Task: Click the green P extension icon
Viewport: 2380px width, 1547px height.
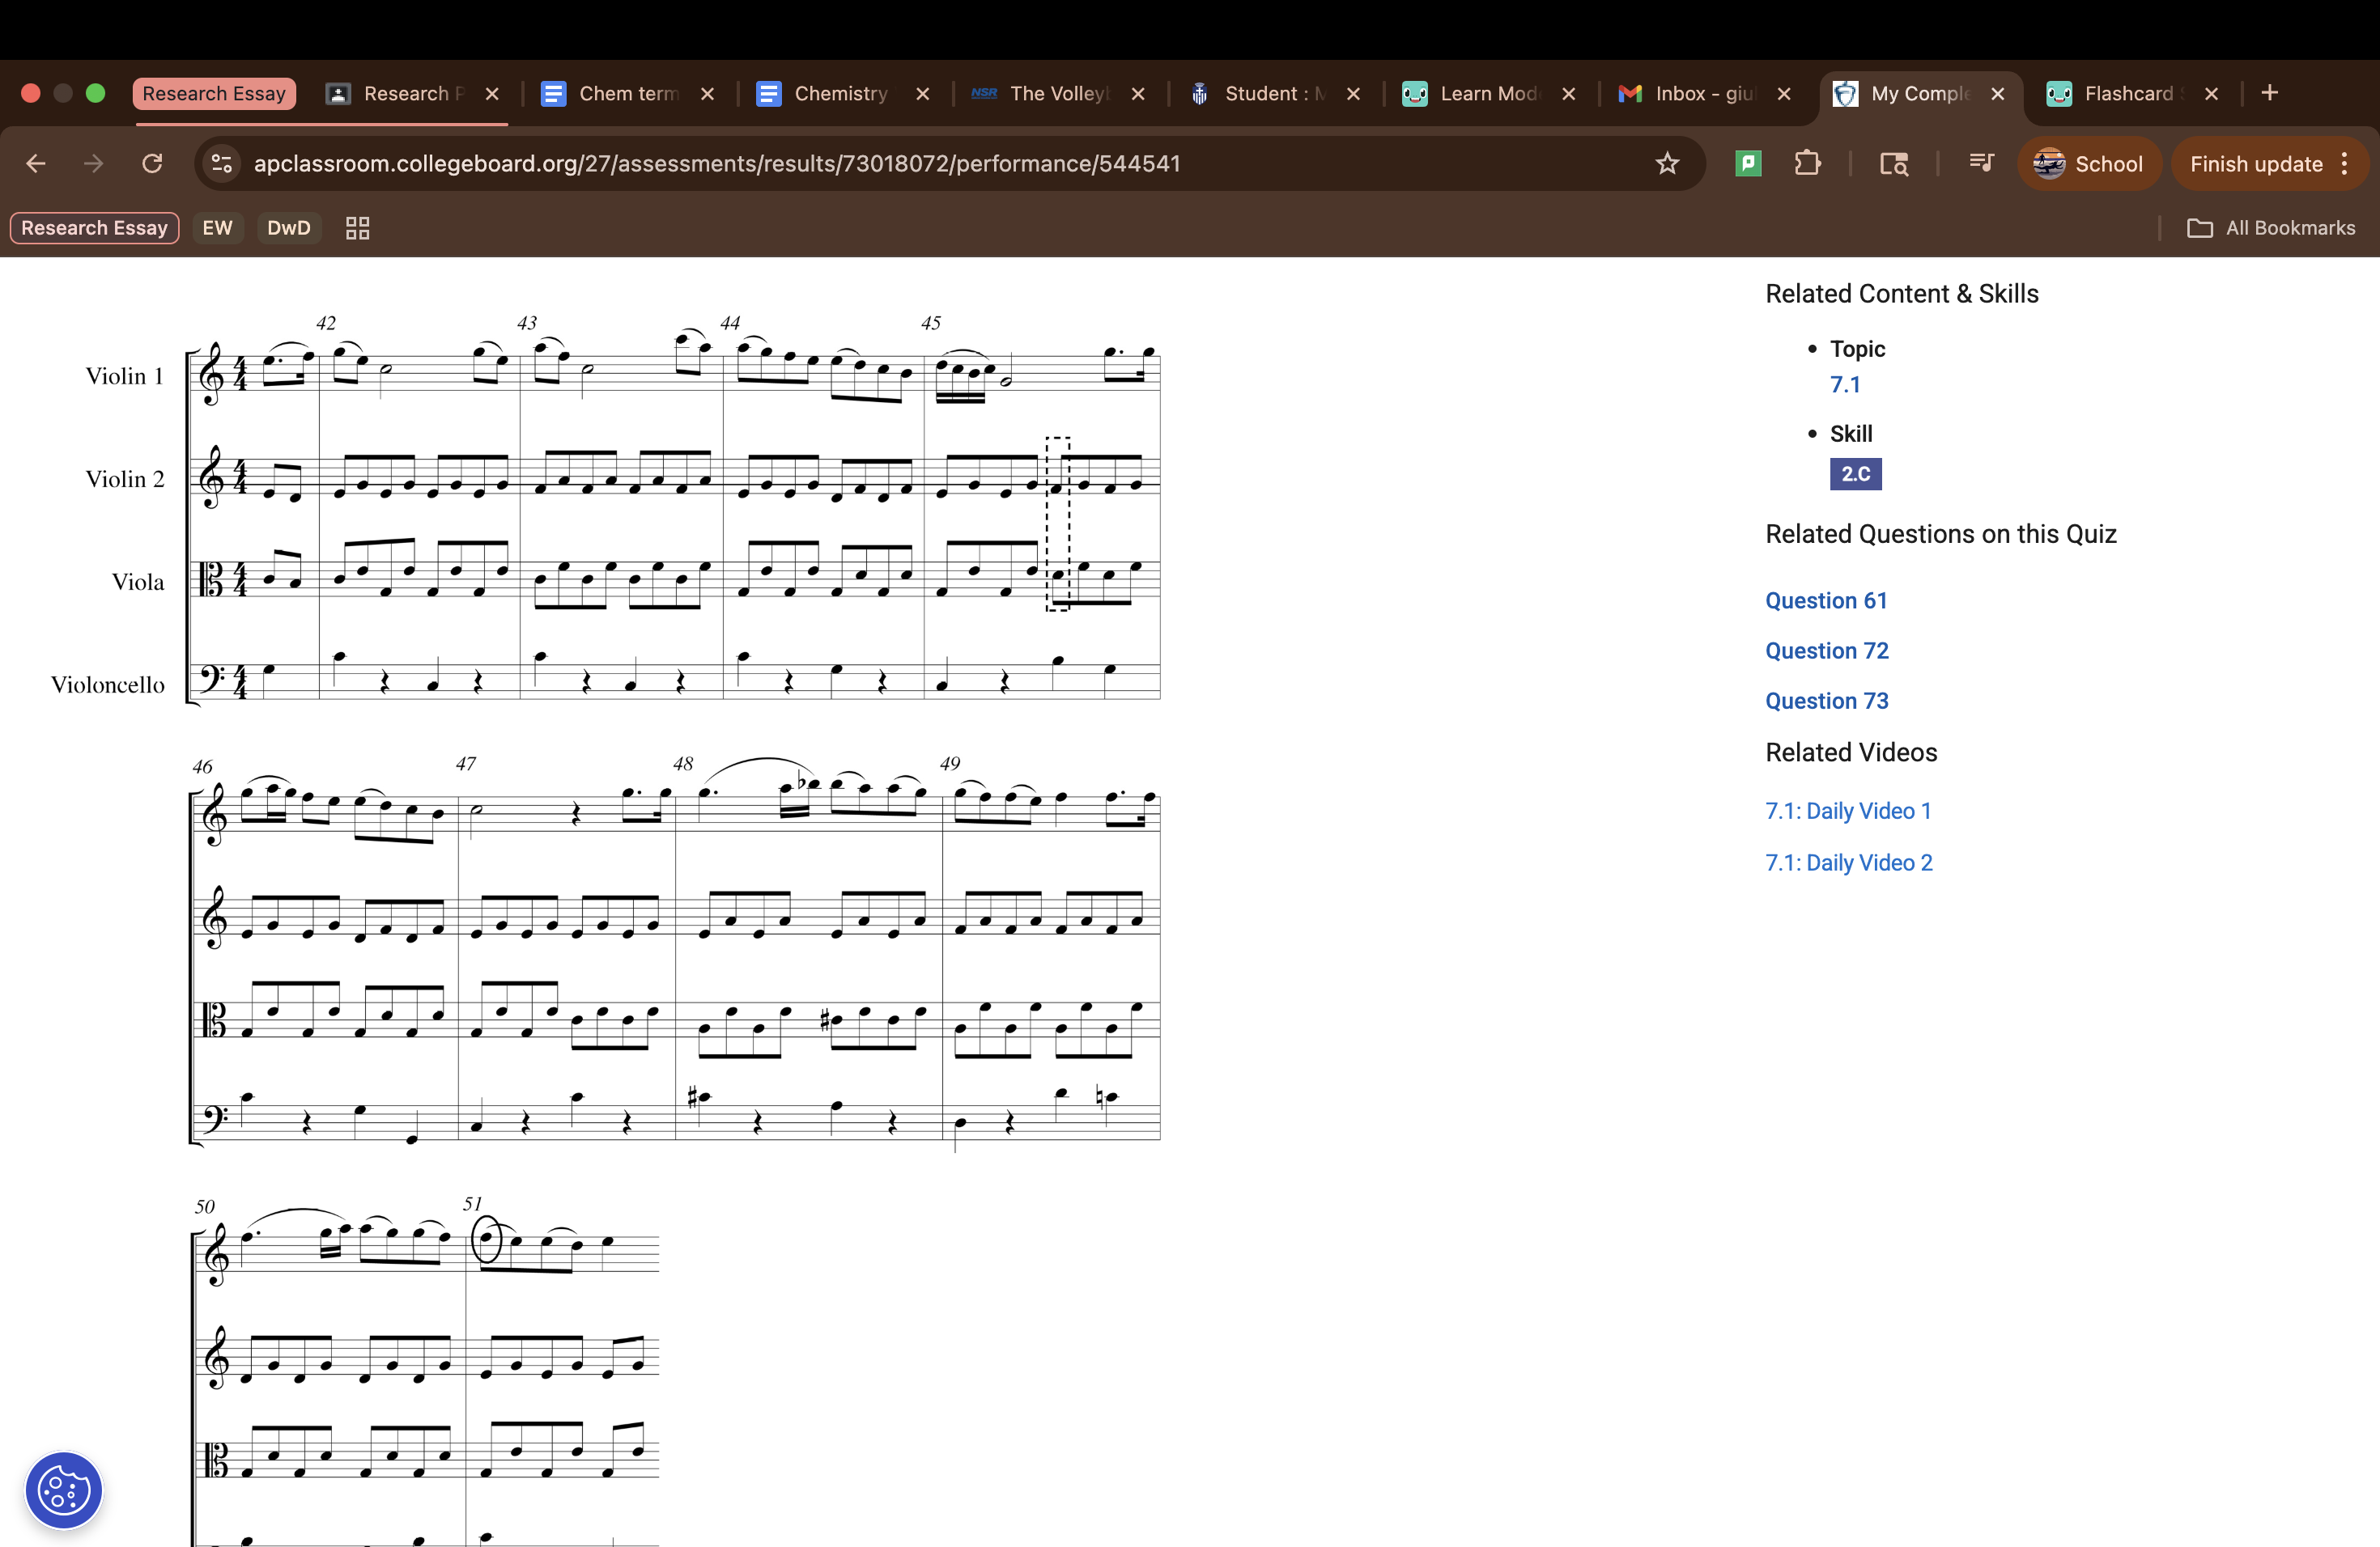Action: pyautogui.click(x=1748, y=164)
